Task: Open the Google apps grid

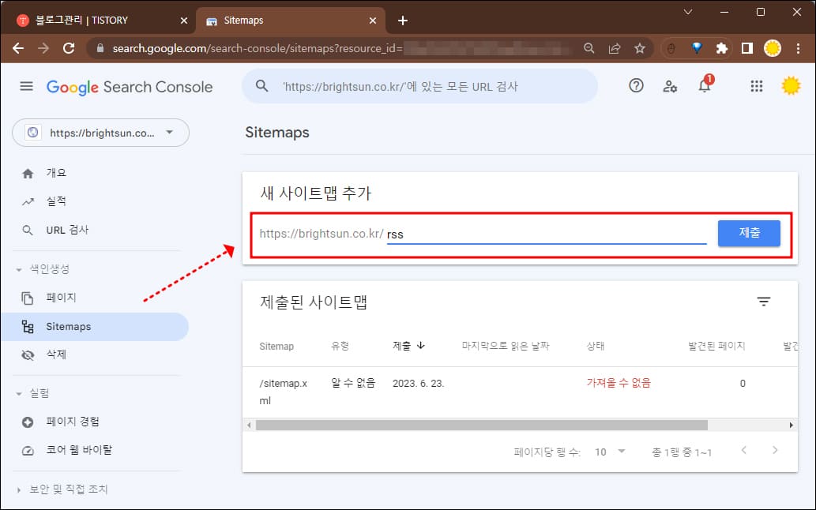Action: pos(757,86)
